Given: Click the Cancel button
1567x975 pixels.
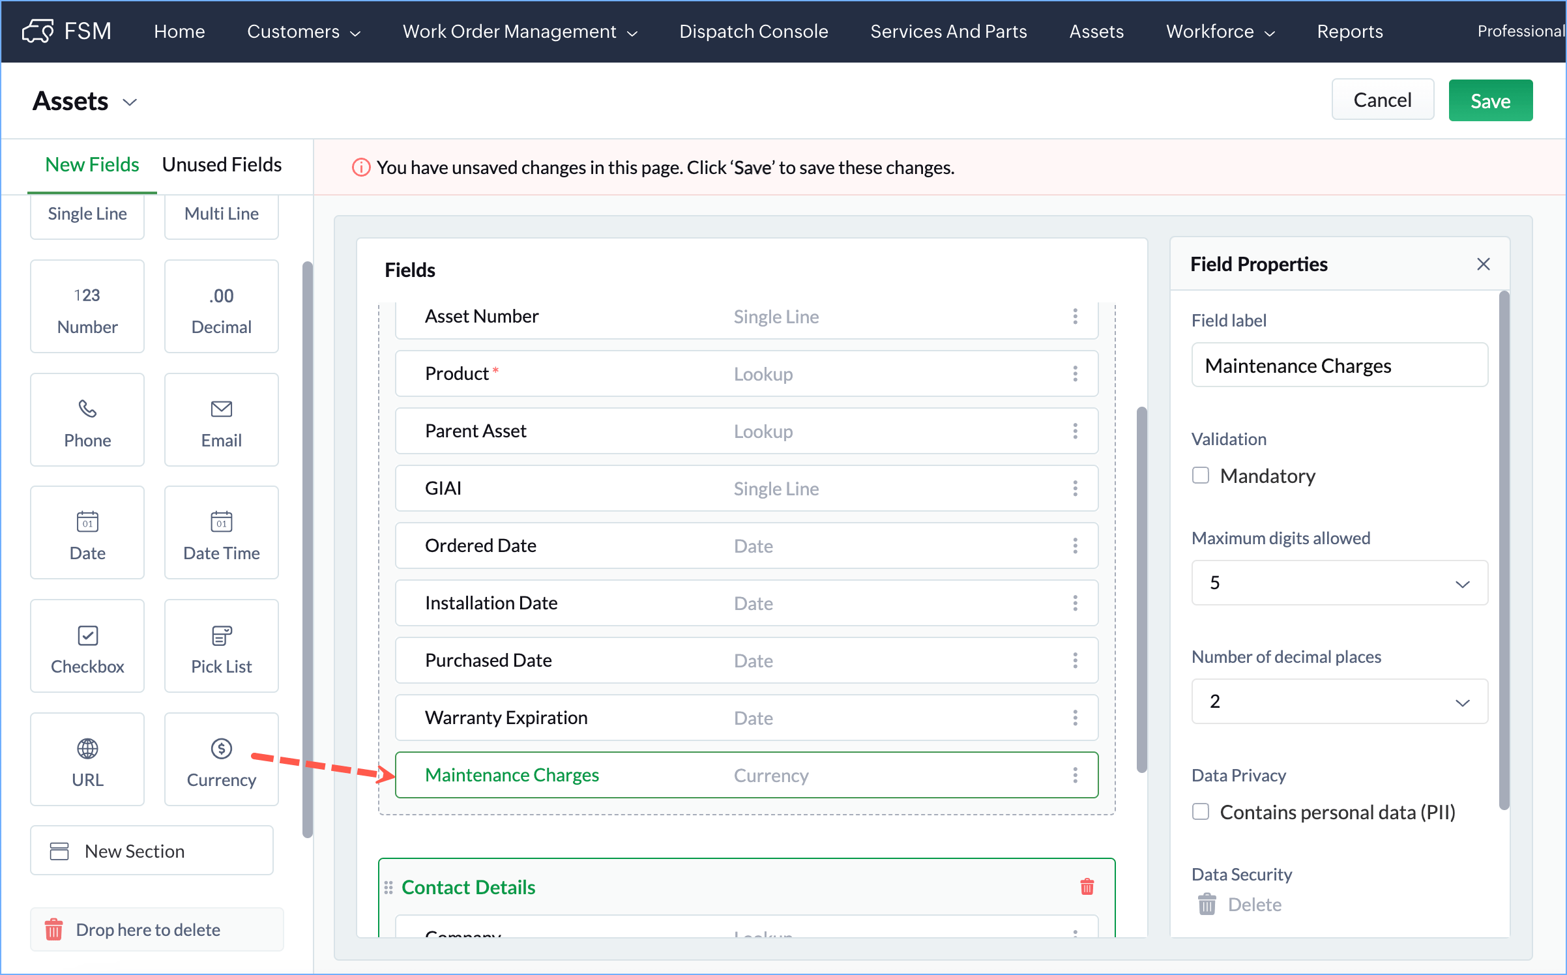Looking at the screenshot, I should (1382, 100).
